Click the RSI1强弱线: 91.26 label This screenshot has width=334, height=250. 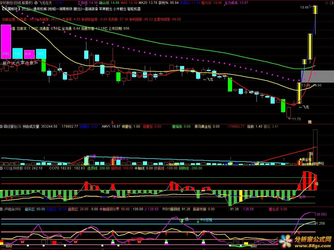click(176, 209)
